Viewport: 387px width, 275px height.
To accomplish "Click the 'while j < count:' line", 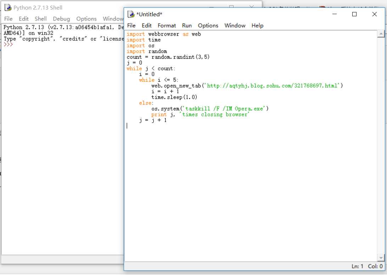I will [x=151, y=69].
